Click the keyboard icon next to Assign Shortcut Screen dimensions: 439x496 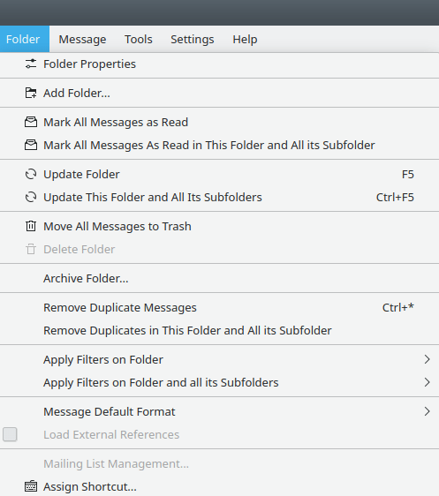coord(31,486)
